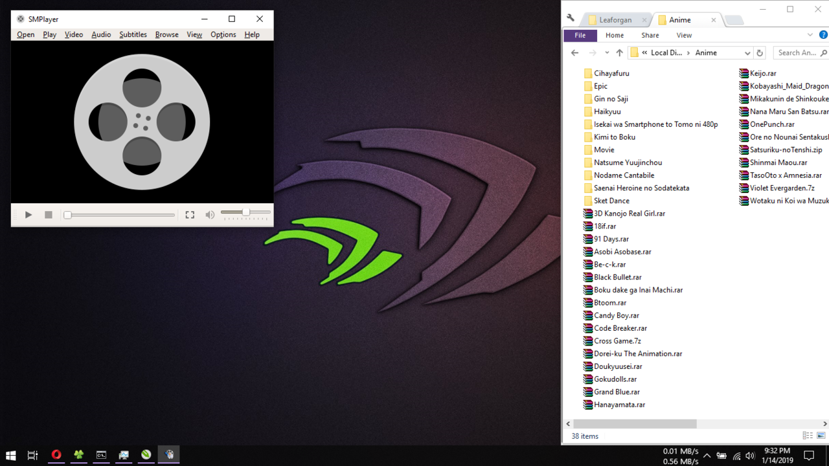Open the SMPlayer Play menu
829x466 pixels.
[50, 34]
